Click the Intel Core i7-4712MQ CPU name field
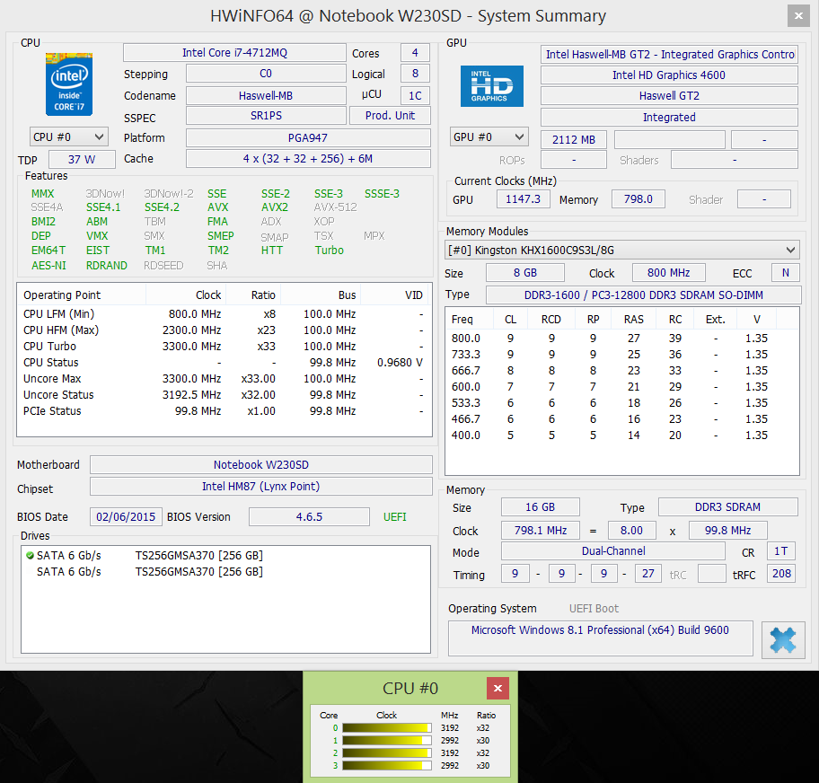The width and height of the screenshot is (819, 783). 234,53
